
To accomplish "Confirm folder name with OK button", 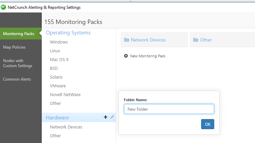I will 208,124.
